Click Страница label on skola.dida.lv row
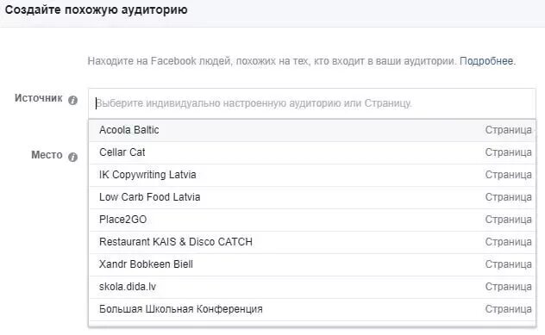The height and width of the screenshot is (335, 545). (x=508, y=287)
